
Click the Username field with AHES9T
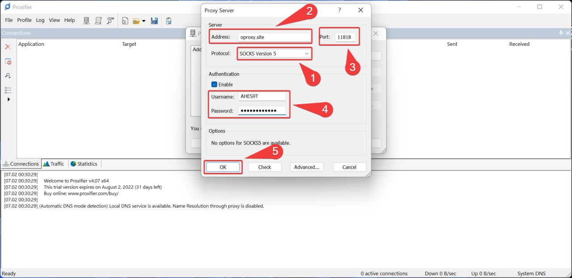tap(262, 96)
